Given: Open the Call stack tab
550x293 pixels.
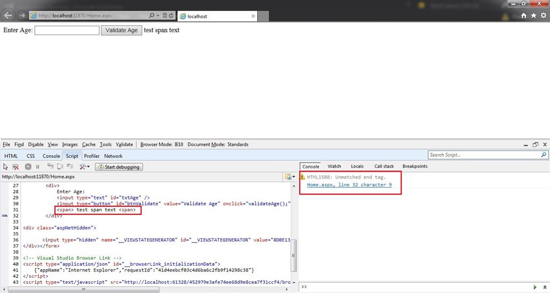Looking at the screenshot, I should [x=384, y=166].
